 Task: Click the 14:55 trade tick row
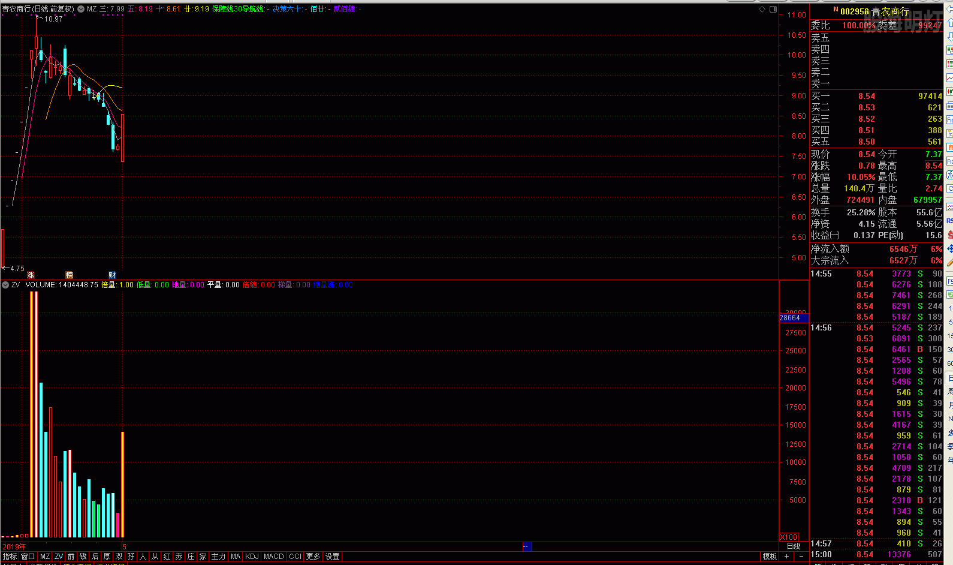[876, 274]
